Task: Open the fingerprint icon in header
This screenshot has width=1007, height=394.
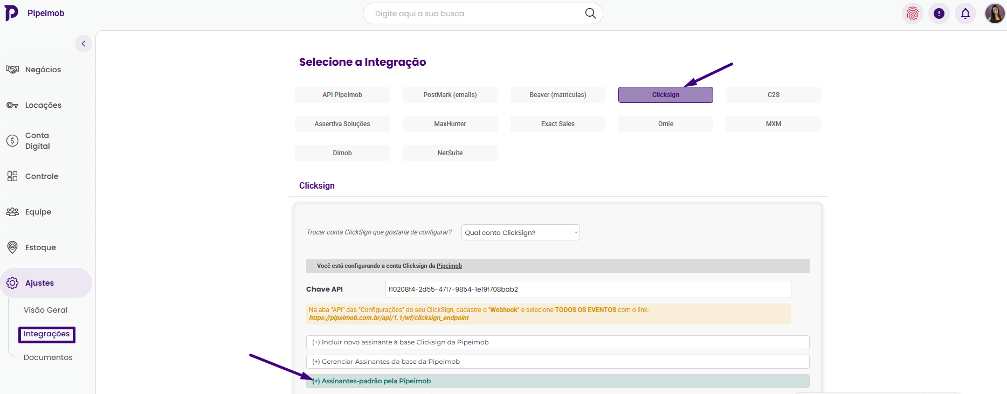Action: click(x=913, y=13)
